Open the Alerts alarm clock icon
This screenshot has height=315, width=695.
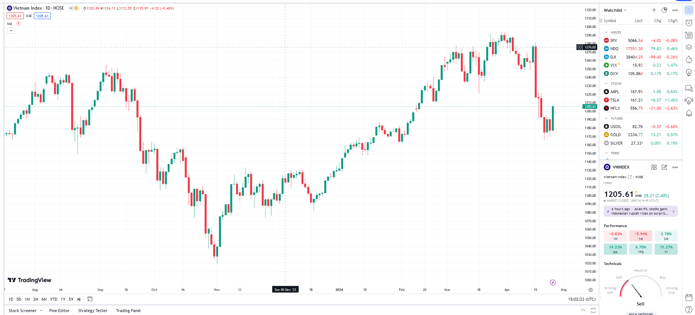point(689,23)
